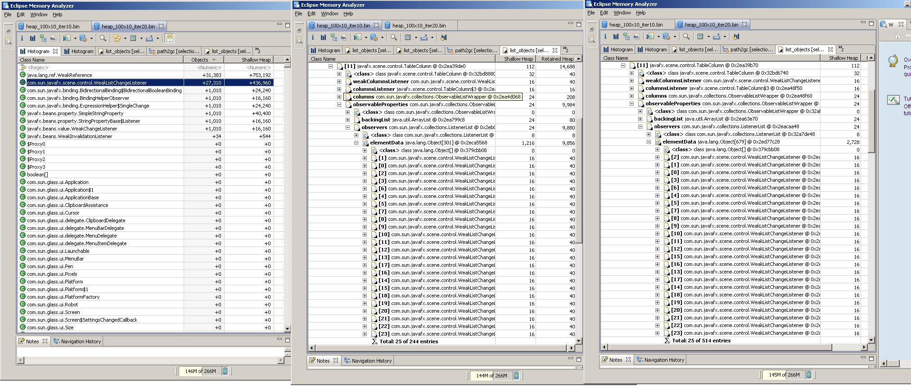Run garbage collector beside 146M of 266M
911x386 pixels.
point(225,371)
